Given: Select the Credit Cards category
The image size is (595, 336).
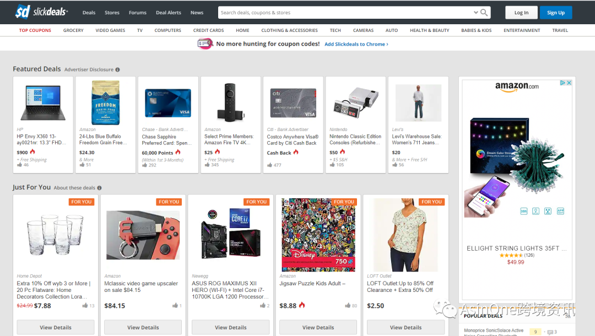Looking at the screenshot, I should point(208,30).
